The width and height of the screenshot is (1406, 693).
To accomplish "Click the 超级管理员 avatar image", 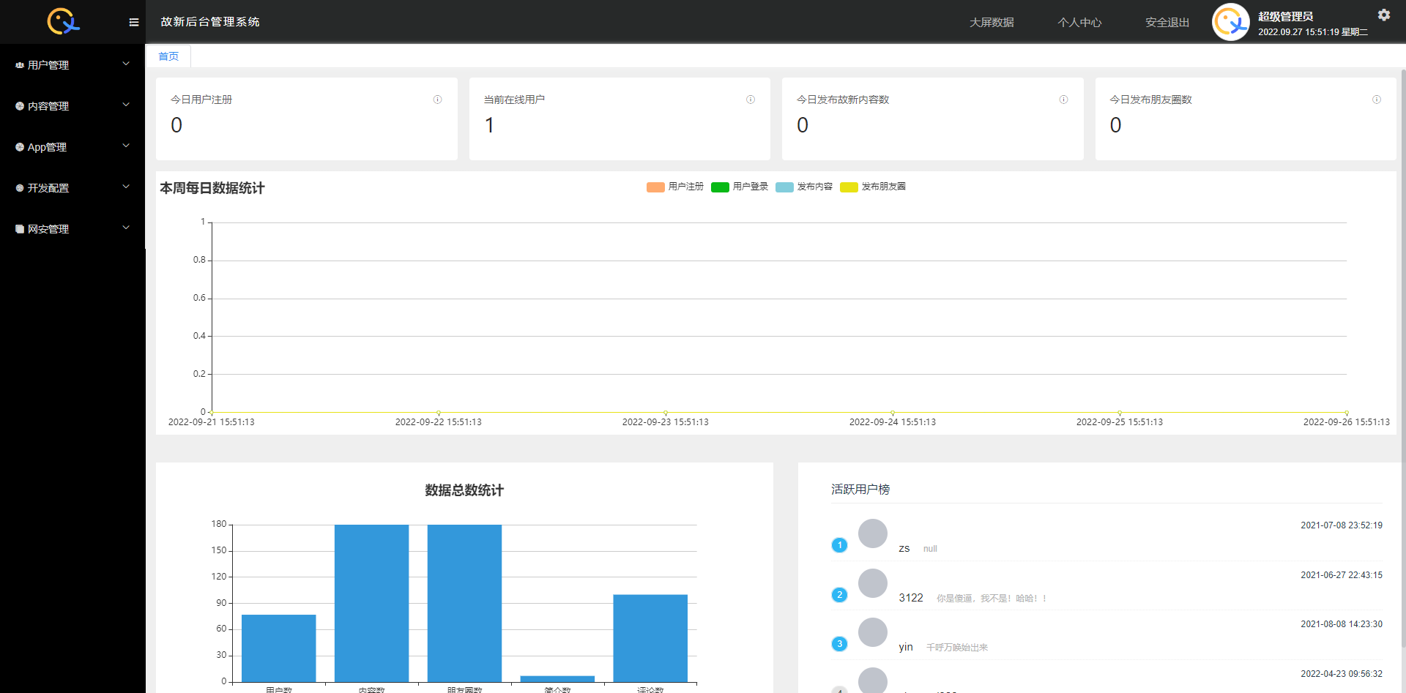I will (1230, 22).
